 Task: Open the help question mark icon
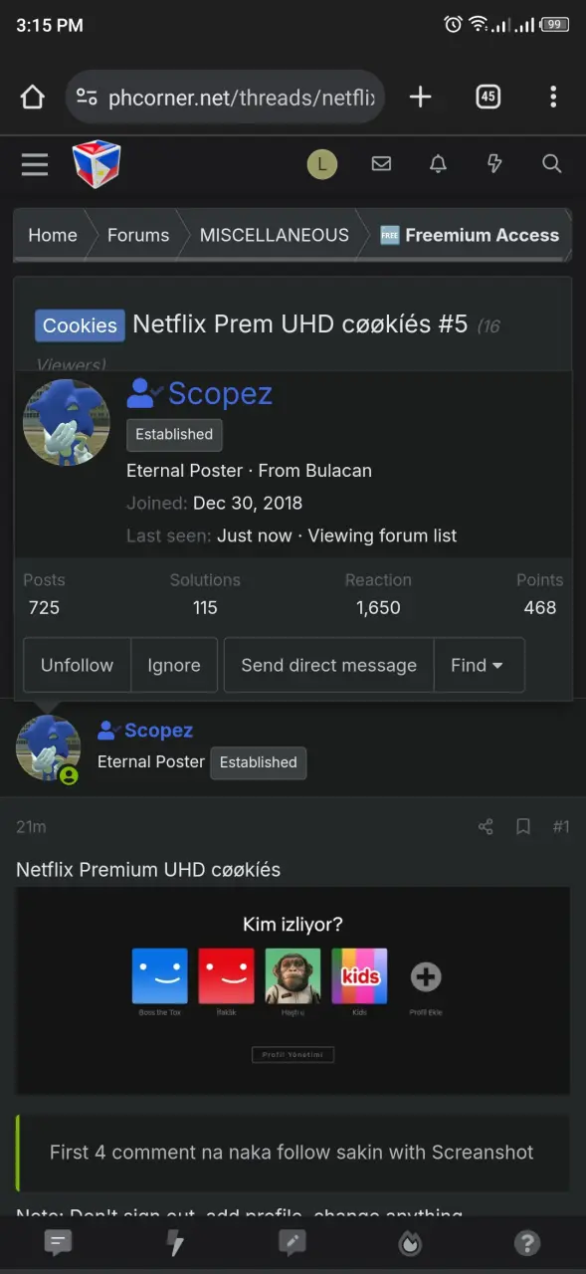[x=527, y=1243]
